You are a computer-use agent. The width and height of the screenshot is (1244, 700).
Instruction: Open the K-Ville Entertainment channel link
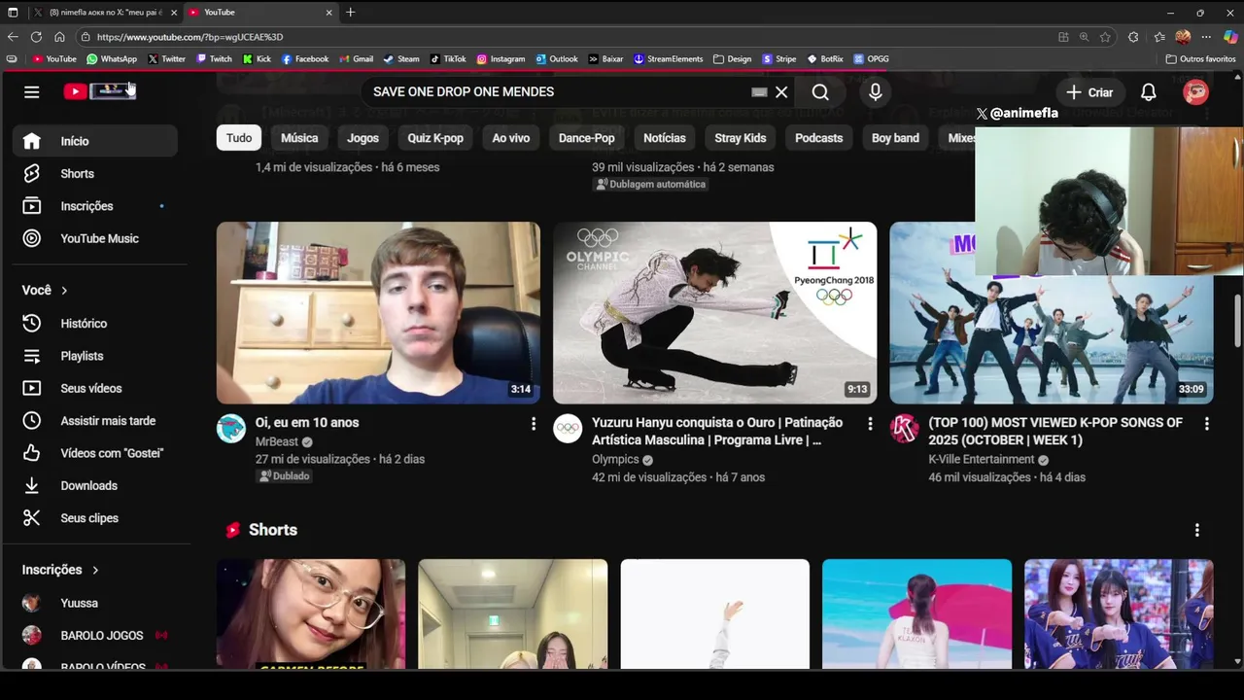982,460
